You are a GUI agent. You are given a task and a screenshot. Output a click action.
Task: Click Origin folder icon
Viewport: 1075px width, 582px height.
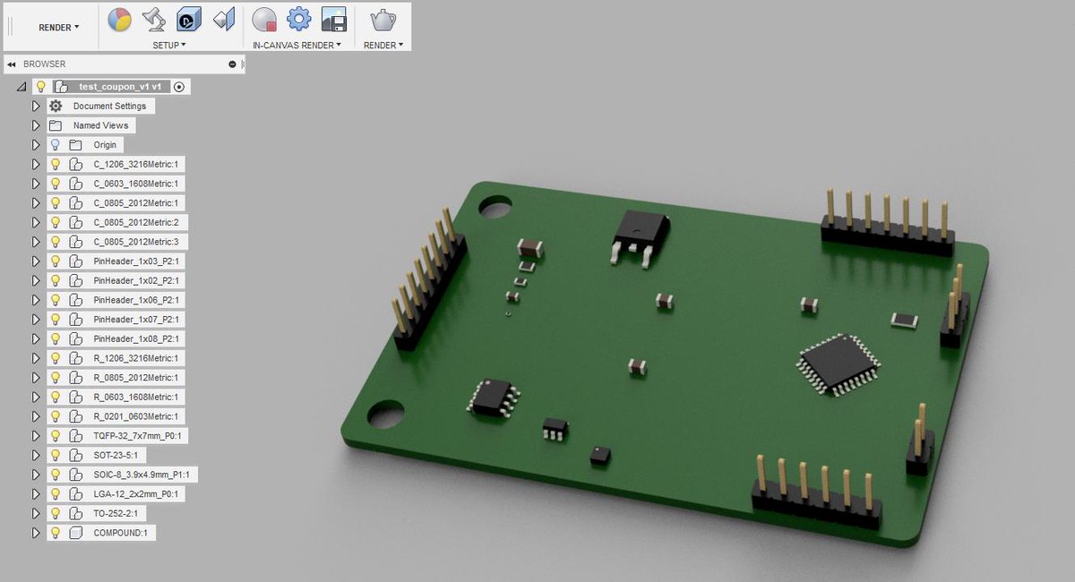click(75, 145)
